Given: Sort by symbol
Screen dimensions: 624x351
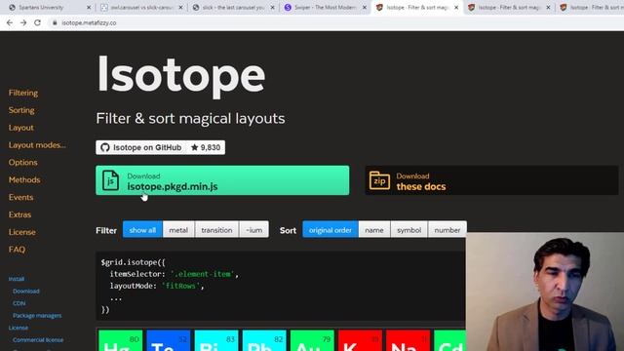Looking at the screenshot, I should point(409,230).
